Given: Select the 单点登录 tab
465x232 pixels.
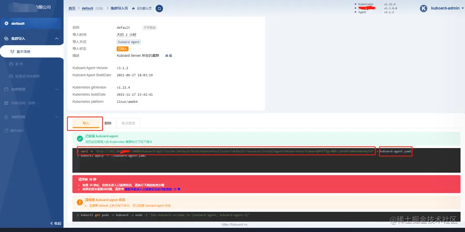Looking at the screenshot, I should coord(128,123).
